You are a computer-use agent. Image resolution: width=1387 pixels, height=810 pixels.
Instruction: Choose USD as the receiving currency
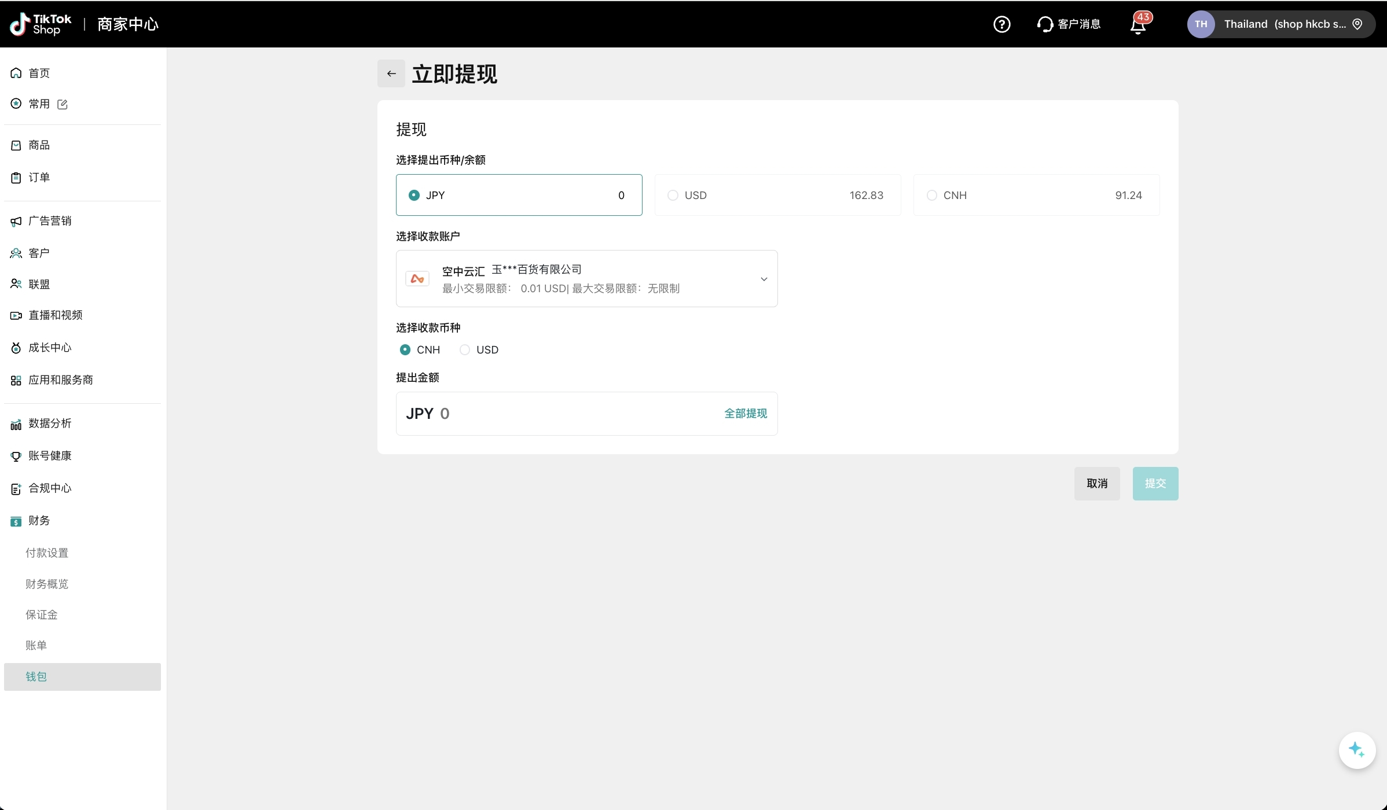click(465, 349)
